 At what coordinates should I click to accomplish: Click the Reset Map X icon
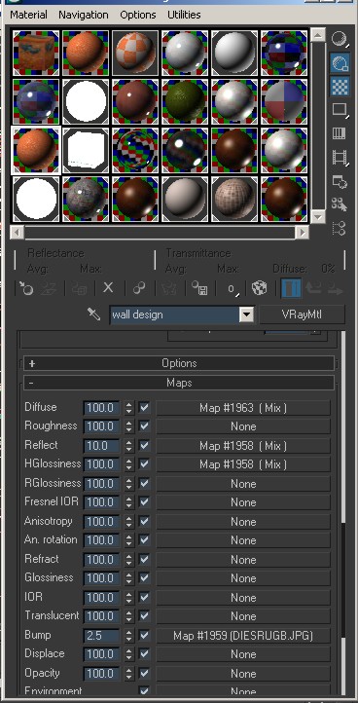[108, 288]
